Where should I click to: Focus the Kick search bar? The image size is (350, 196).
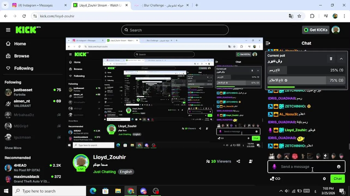(x=175, y=30)
